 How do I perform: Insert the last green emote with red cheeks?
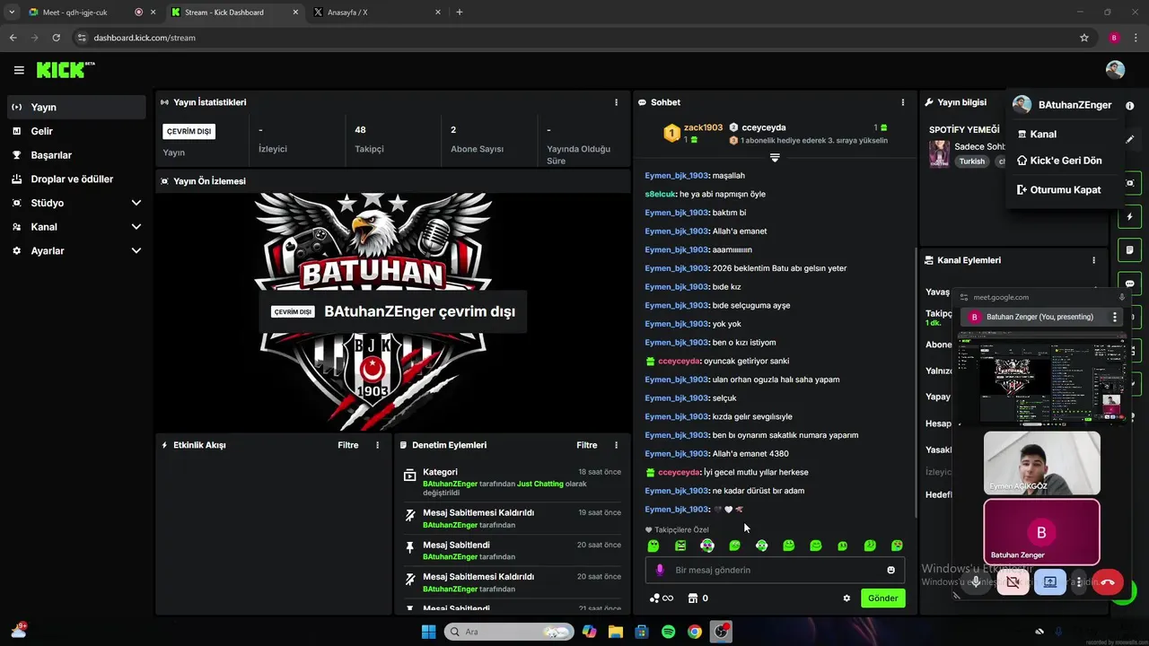(x=897, y=546)
